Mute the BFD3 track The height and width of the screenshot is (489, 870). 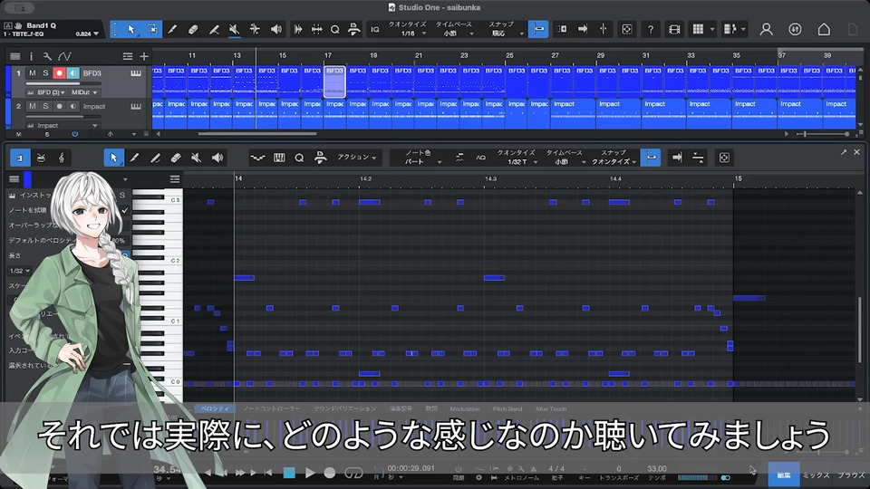pos(33,73)
